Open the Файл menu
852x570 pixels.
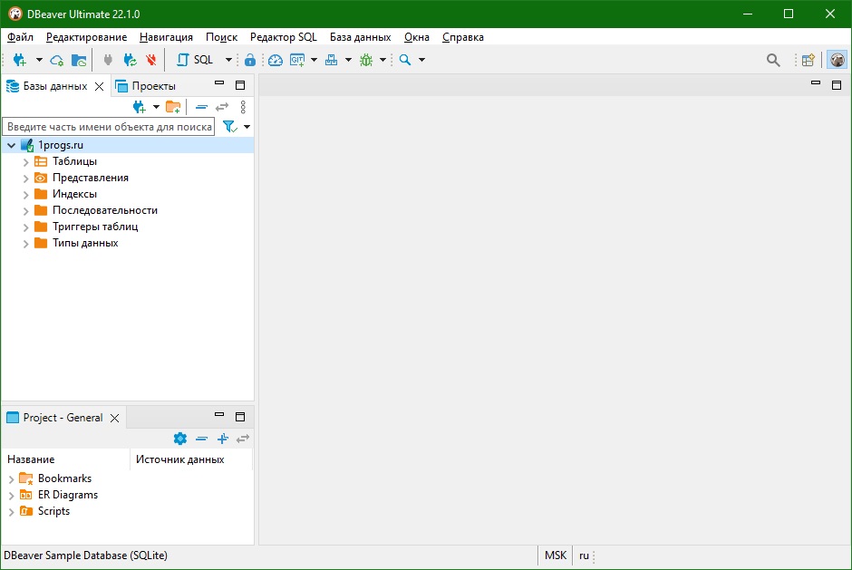coord(20,37)
